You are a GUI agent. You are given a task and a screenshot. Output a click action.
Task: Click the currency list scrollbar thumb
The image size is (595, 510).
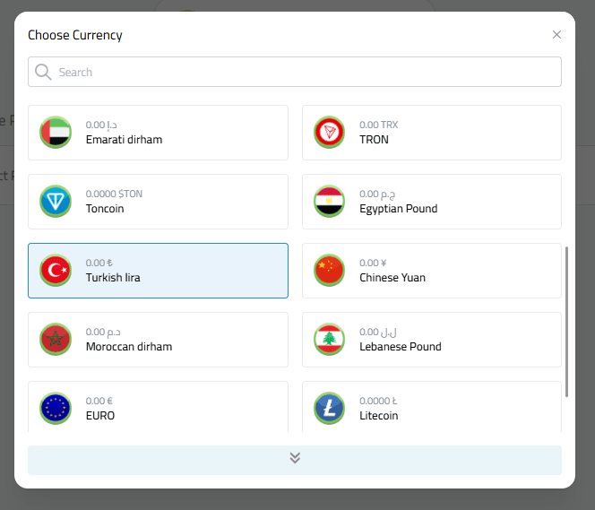tap(566, 322)
